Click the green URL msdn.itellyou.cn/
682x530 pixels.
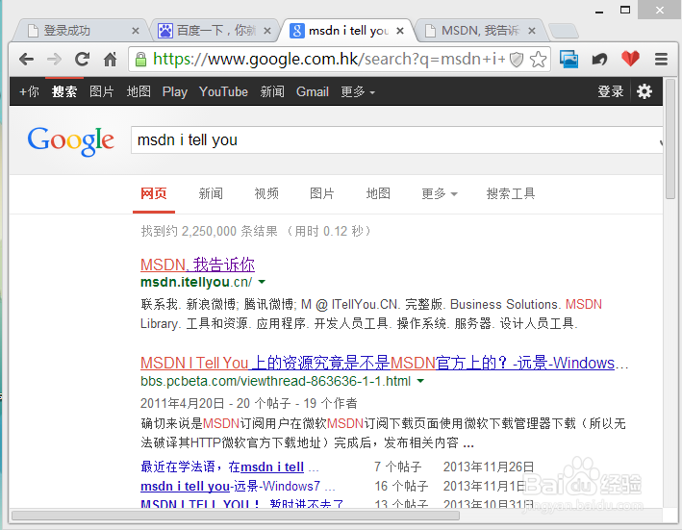tap(196, 282)
